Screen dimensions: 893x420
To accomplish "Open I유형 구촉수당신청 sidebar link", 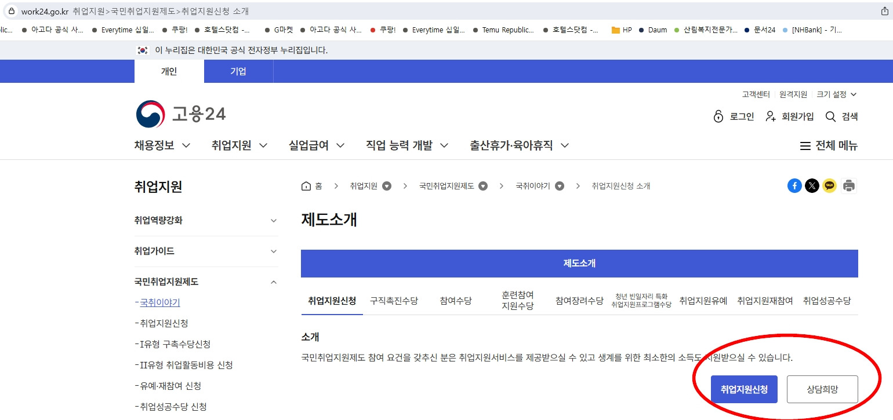I will (x=175, y=344).
